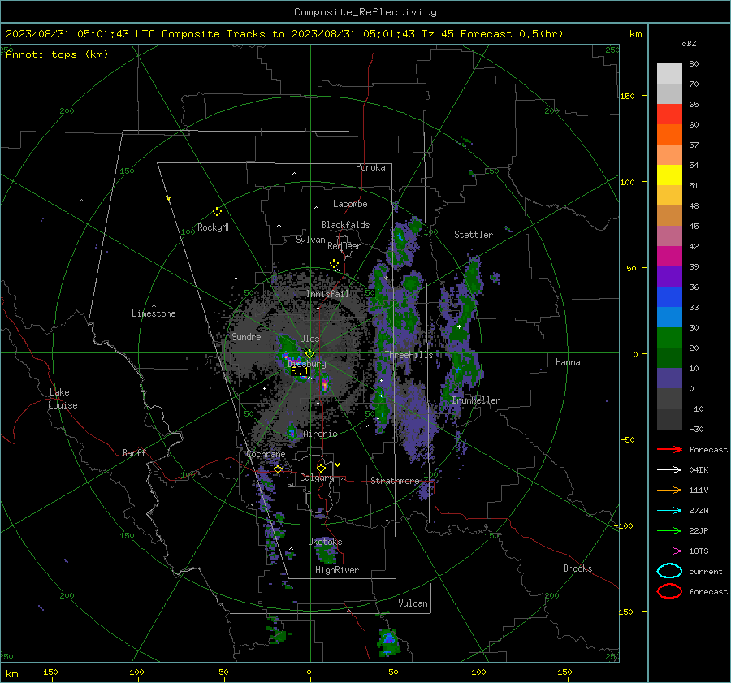The width and height of the screenshot is (731, 683).
Task: Click the yellow diamond marker near RedDeer
Action: coord(334,264)
